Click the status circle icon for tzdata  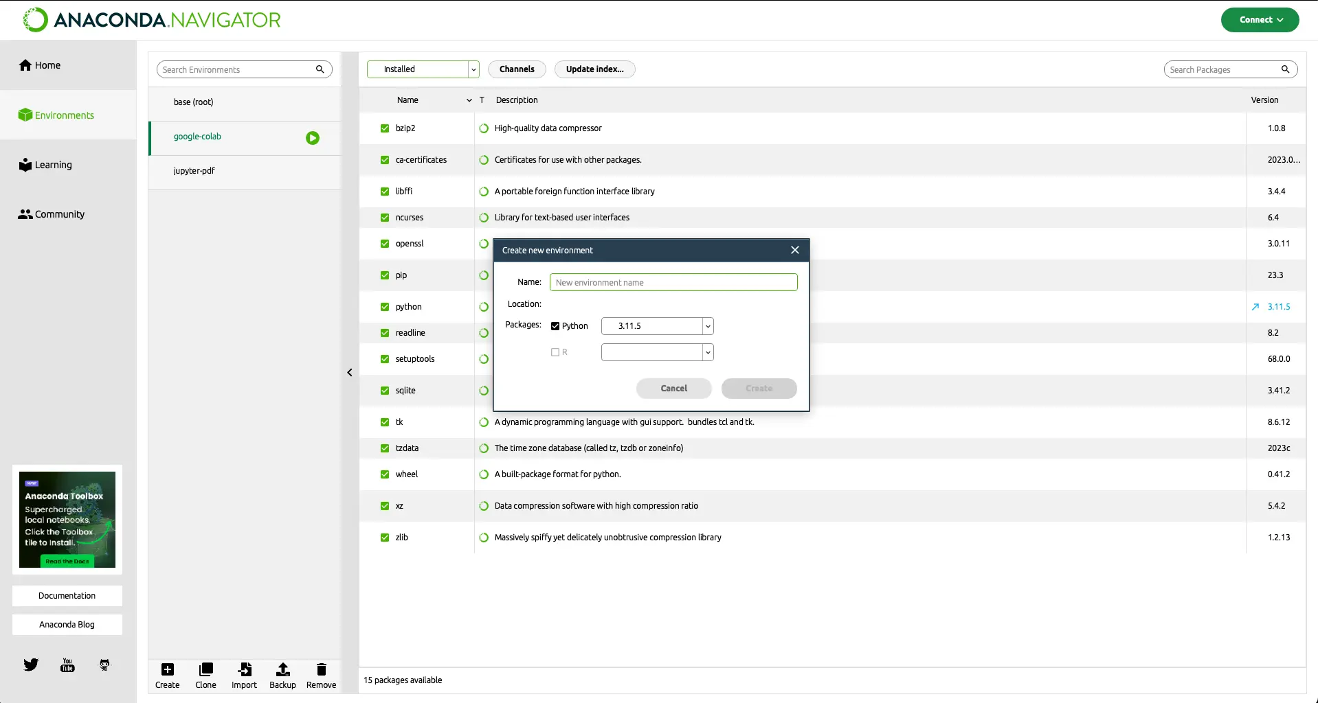pos(484,448)
